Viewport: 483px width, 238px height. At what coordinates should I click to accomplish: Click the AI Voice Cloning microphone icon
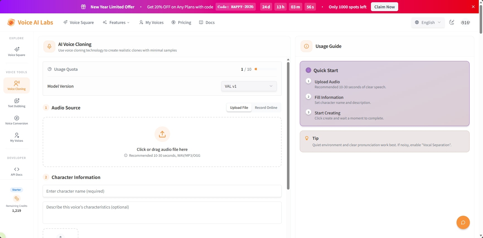(x=49, y=46)
